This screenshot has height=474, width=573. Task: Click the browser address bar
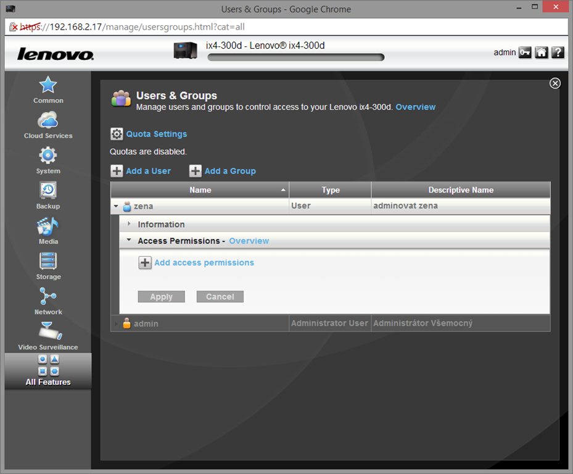pyautogui.click(x=290, y=27)
